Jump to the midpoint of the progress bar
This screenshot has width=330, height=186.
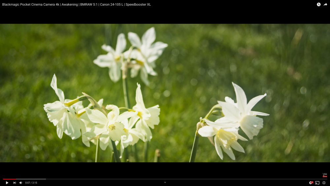click(x=165, y=179)
